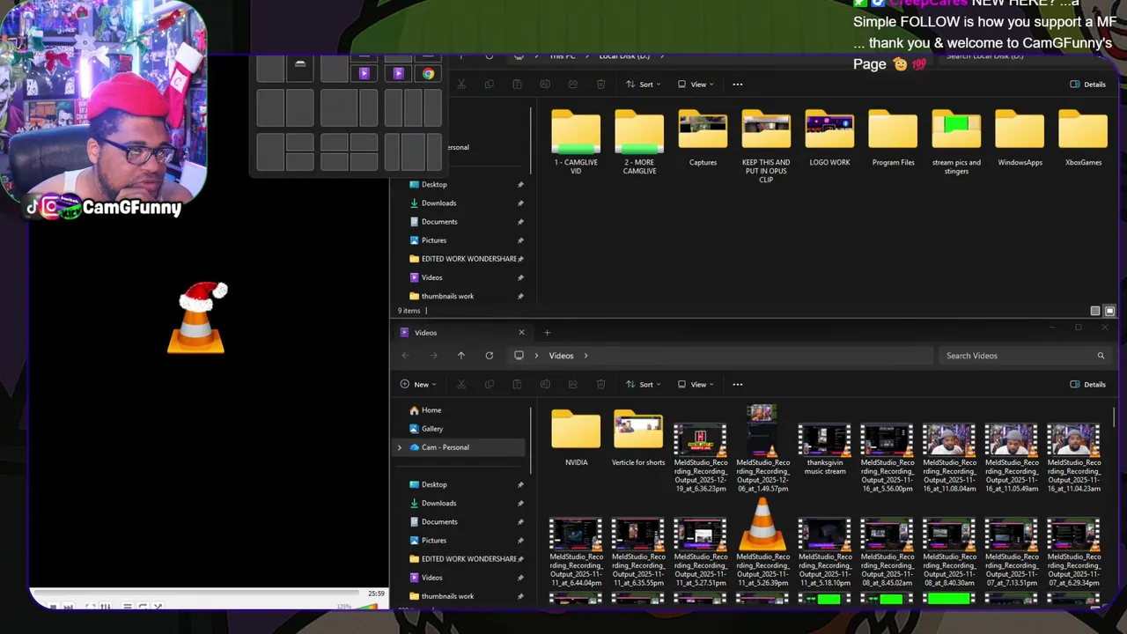Open stream pics and stingers folder
The height and width of the screenshot is (634, 1127).
coord(956,143)
